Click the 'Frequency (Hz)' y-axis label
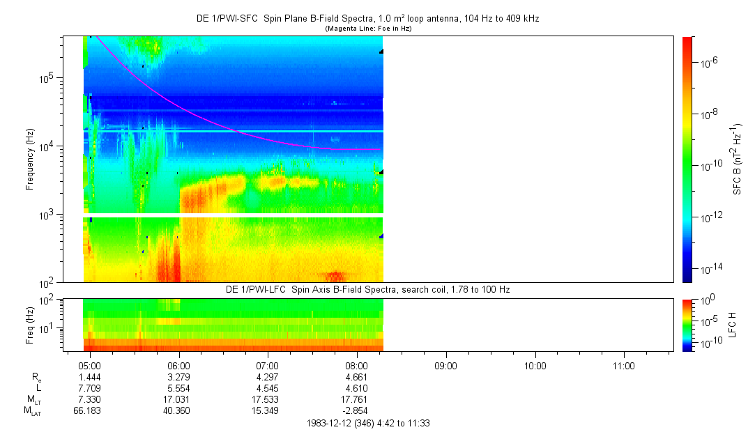755x432 pixels. click(31, 159)
